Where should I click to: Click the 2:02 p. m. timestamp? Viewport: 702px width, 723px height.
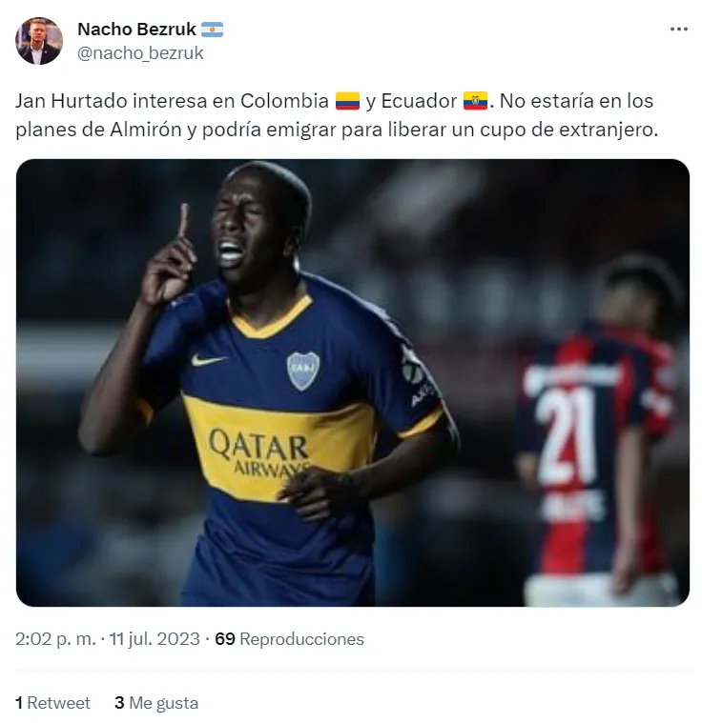(x=55, y=639)
